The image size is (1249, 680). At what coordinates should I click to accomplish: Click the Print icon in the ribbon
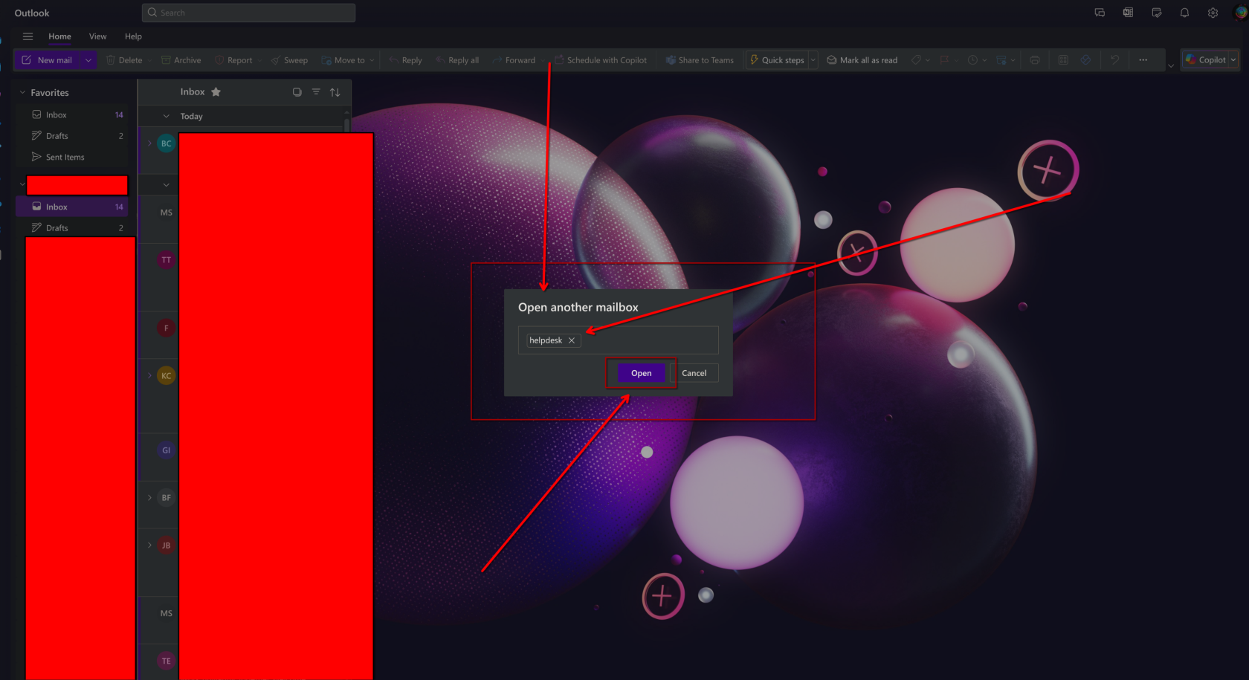[1035, 60]
